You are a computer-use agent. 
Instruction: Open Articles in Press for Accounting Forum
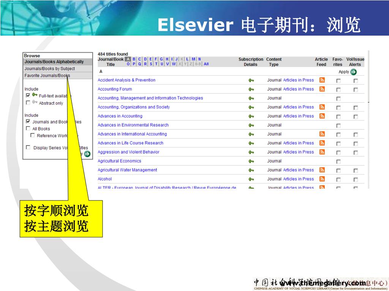(x=299, y=89)
